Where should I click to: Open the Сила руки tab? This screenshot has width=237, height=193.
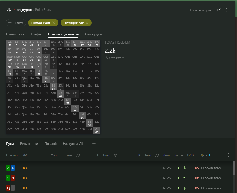click(x=94, y=34)
